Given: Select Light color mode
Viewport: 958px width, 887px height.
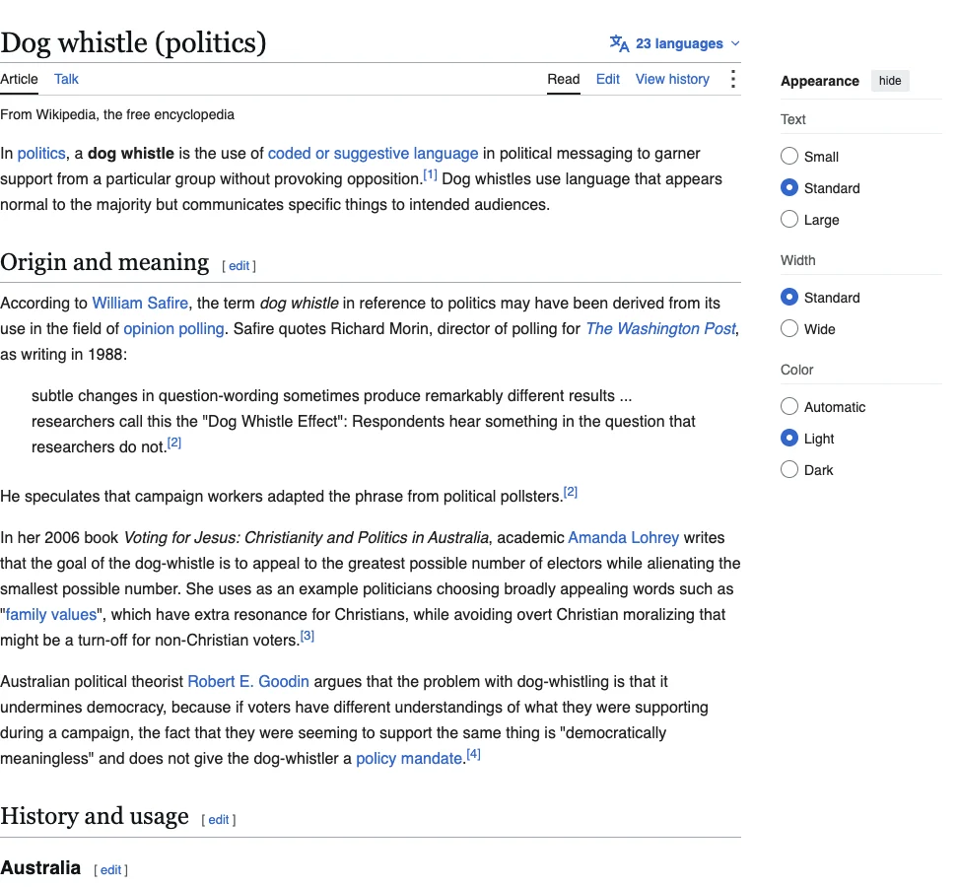Looking at the screenshot, I should (x=789, y=438).
